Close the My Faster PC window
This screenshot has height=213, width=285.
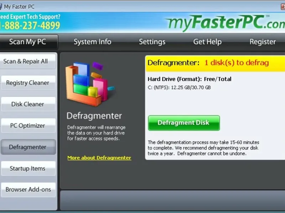point(283,7)
